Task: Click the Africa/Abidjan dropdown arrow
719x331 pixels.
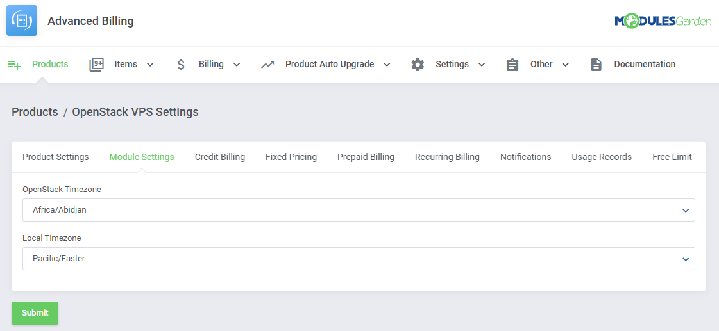Action: (x=686, y=211)
